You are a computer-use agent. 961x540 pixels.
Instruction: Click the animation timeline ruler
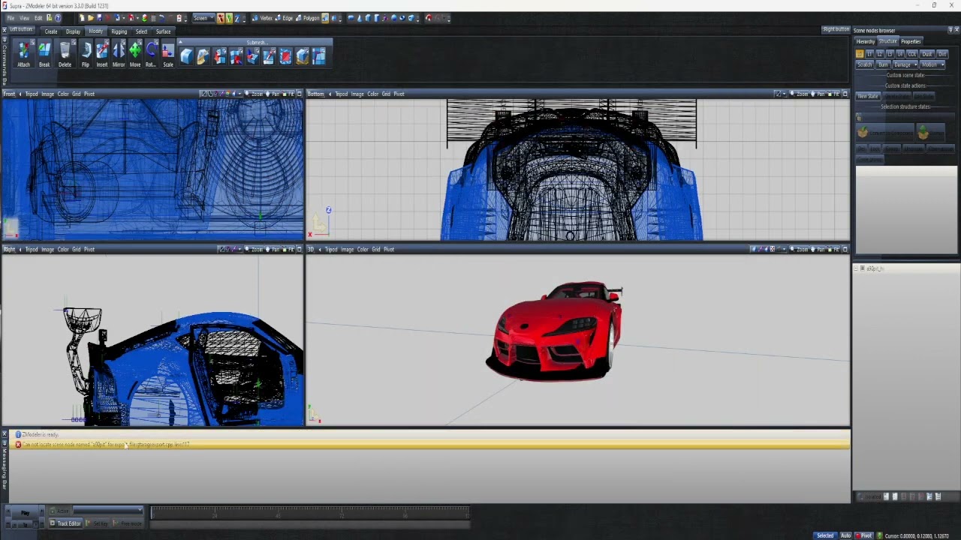[x=310, y=513]
